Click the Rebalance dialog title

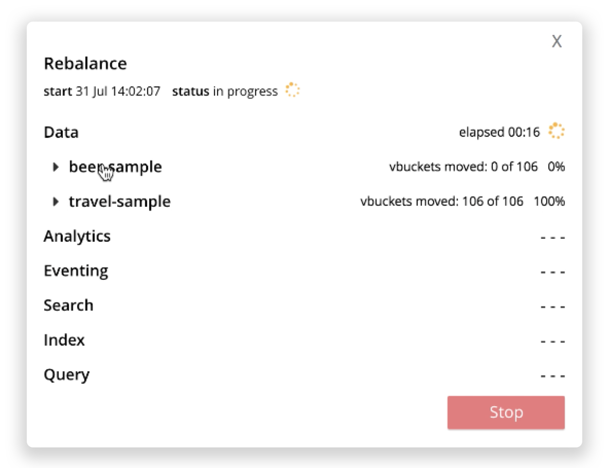pyautogui.click(x=85, y=63)
